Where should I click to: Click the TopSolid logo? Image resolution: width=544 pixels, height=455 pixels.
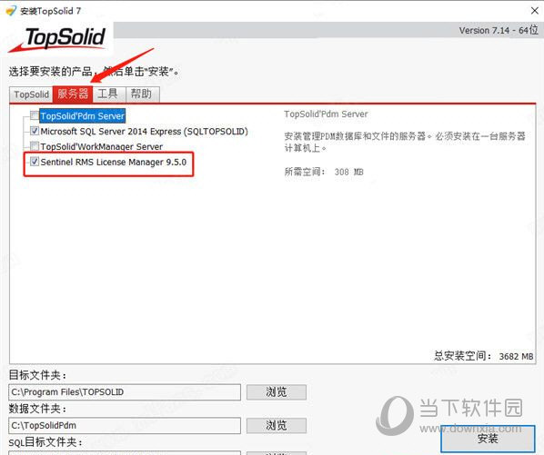pos(58,39)
